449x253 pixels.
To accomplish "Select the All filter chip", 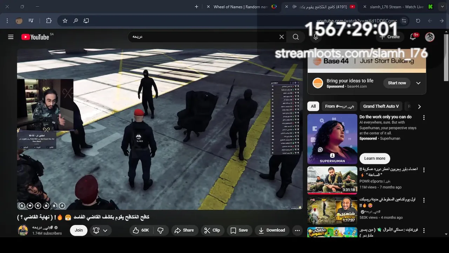I will [313, 106].
